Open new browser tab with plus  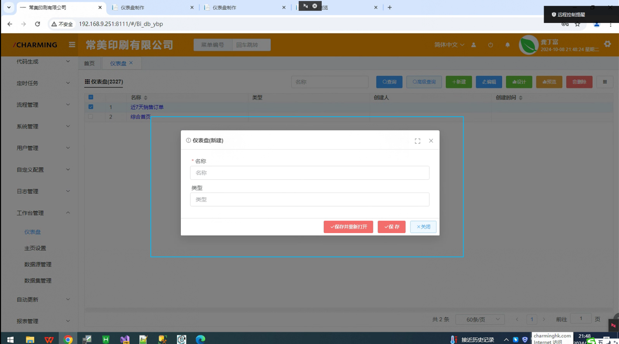pyautogui.click(x=390, y=7)
